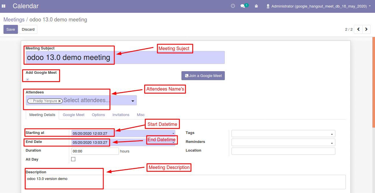Open the Starting at date picker

coord(123,133)
